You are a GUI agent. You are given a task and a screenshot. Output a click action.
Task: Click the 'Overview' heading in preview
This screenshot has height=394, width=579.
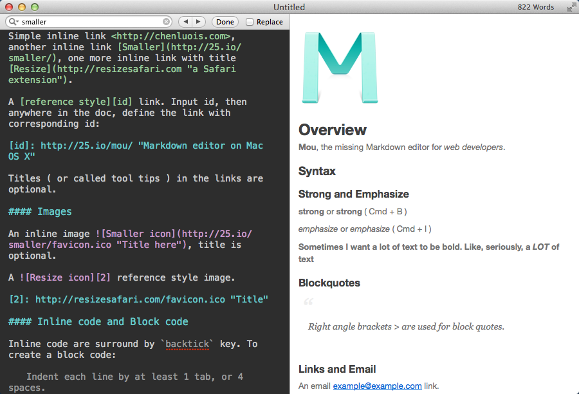(x=333, y=130)
